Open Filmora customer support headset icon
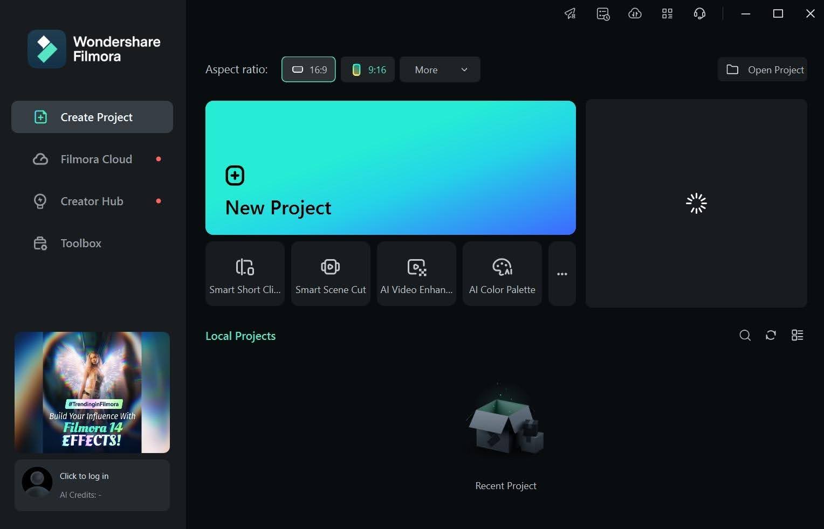 [x=699, y=13]
